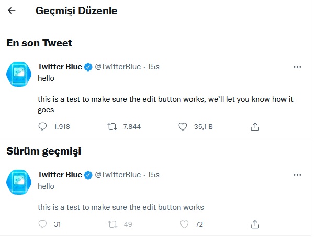Go back with the left arrow icon

coord(12,10)
